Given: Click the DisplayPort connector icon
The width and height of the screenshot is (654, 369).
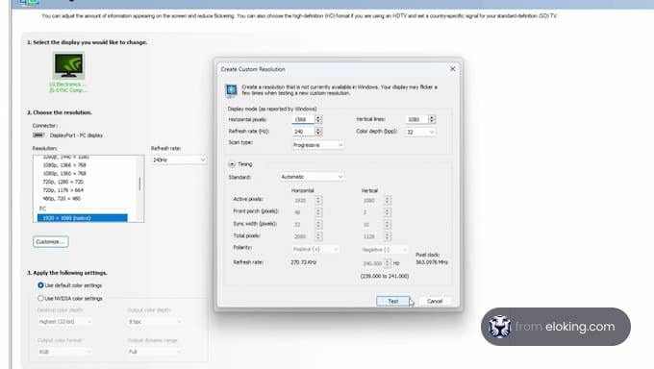Looking at the screenshot, I should [38, 135].
